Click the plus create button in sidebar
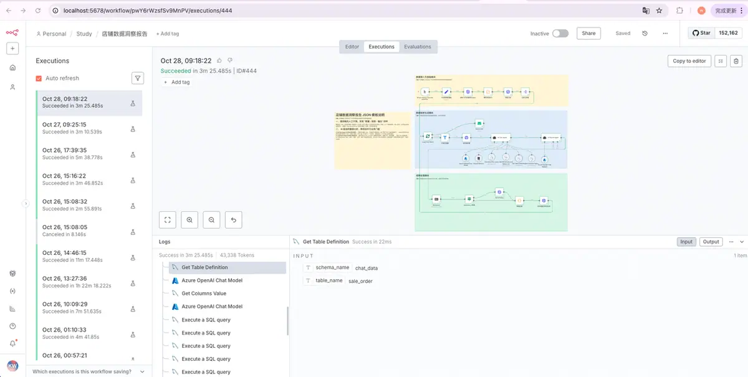The width and height of the screenshot is (748, 377). [x=12, y=49]
